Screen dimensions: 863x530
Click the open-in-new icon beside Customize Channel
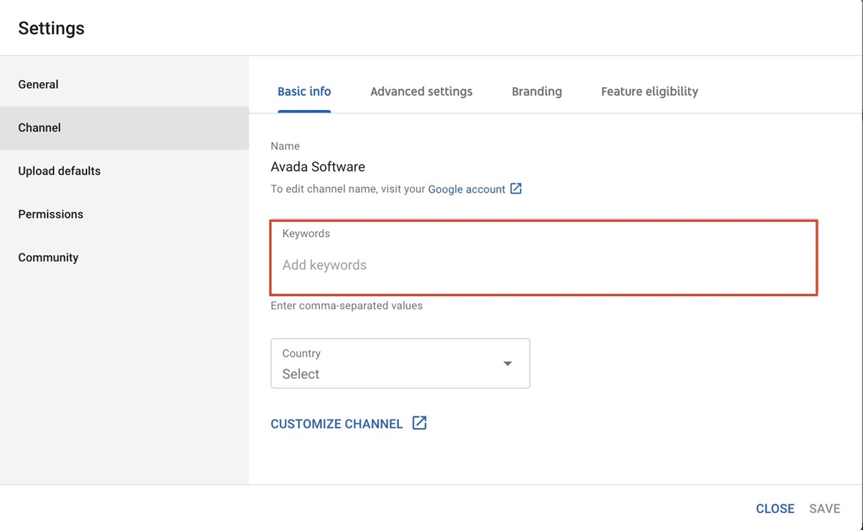tap(419, 423)
